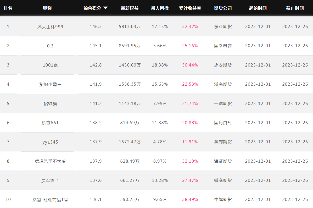Open trader 泓易-旺旺商品1号
This screenshot has height=208, width=313.
click(x=50, y=200)
